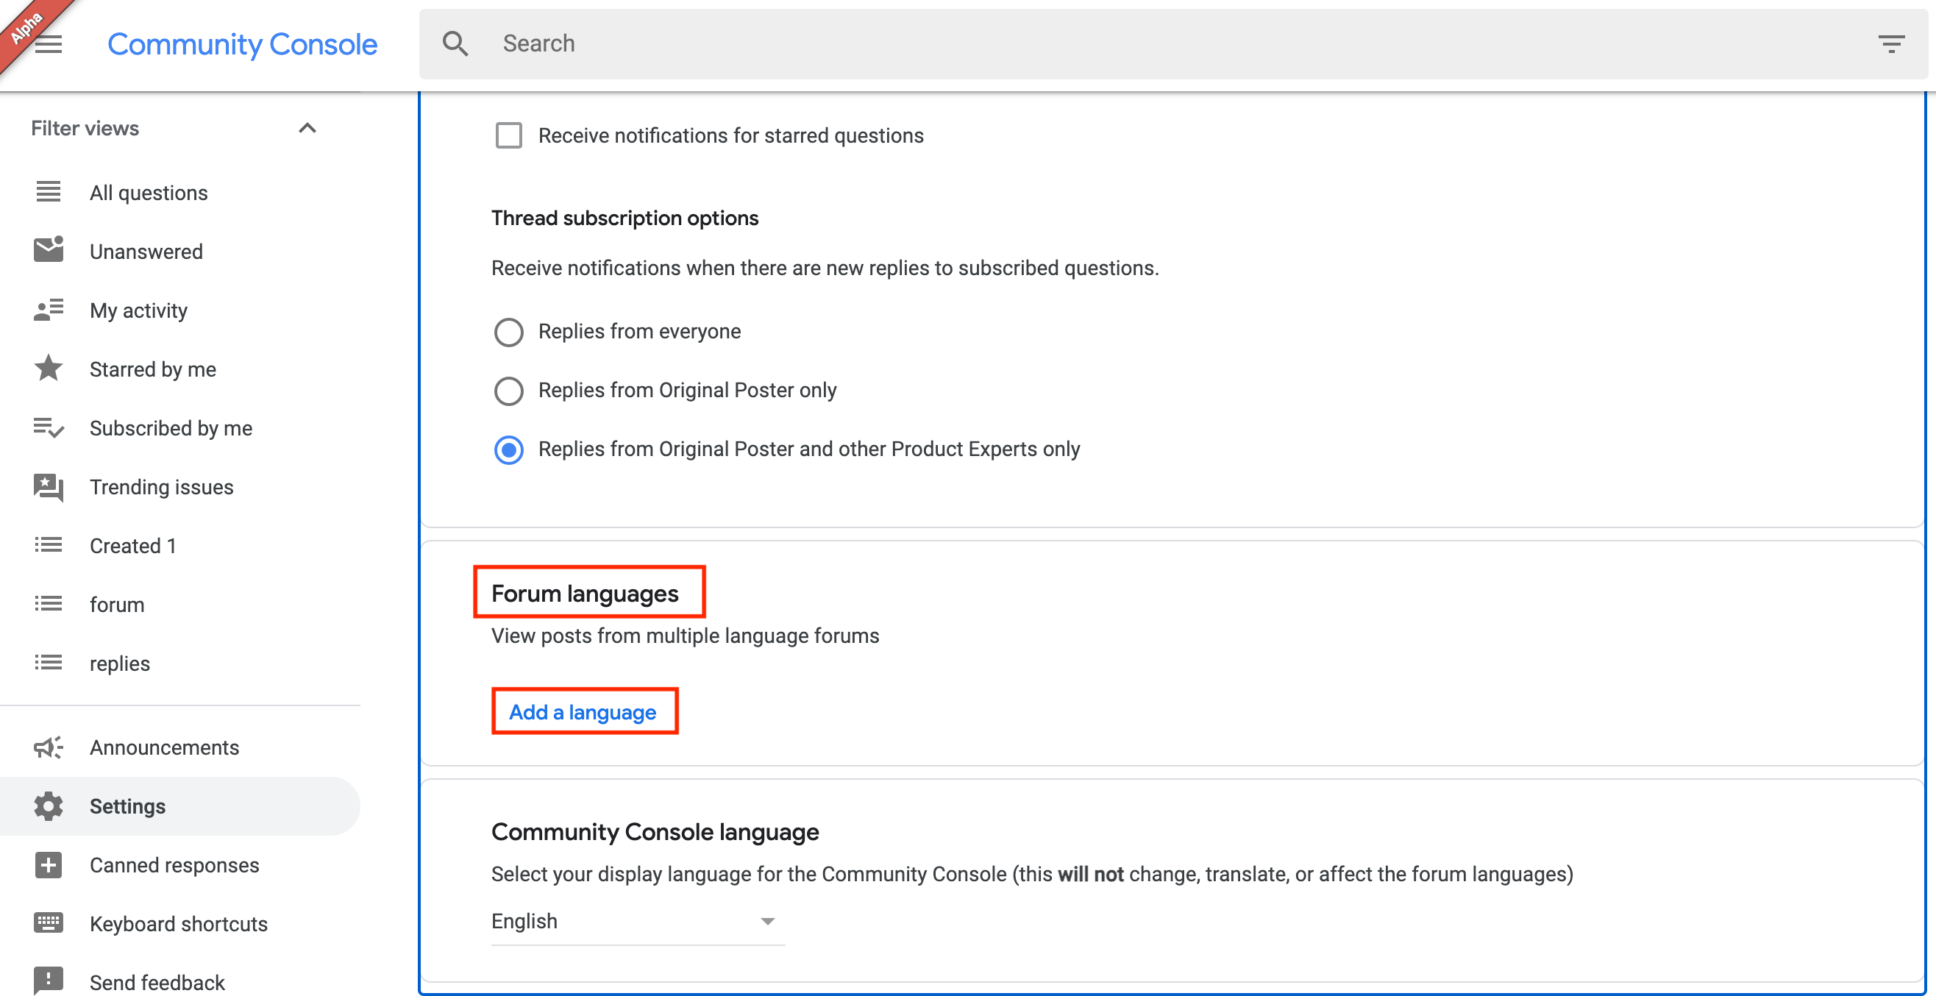This screenshot has height=996, width=1936.
Task: Select the Subscribed by me view
Action: [x=171, y=427]
